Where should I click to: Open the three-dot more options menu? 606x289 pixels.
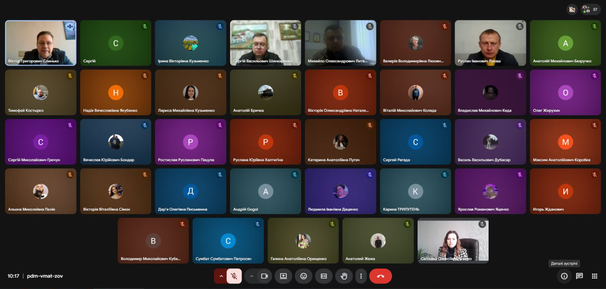tap(361, 276)
